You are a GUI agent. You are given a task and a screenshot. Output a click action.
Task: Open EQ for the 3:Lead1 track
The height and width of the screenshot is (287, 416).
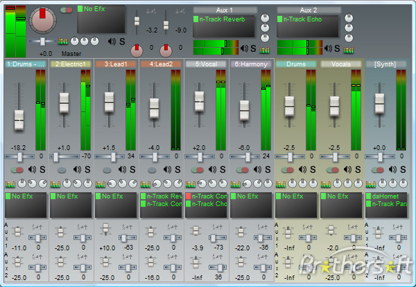pos(101,184)
